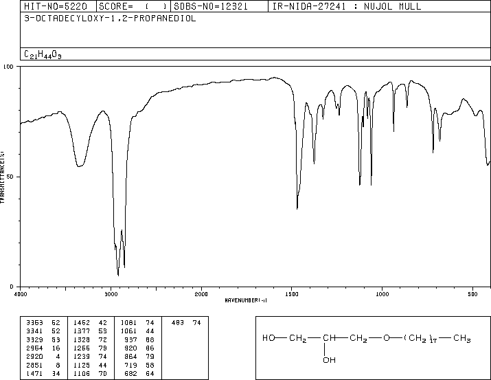
Task: Click the 100 tick label on transmittance axis
Action: 8,67
